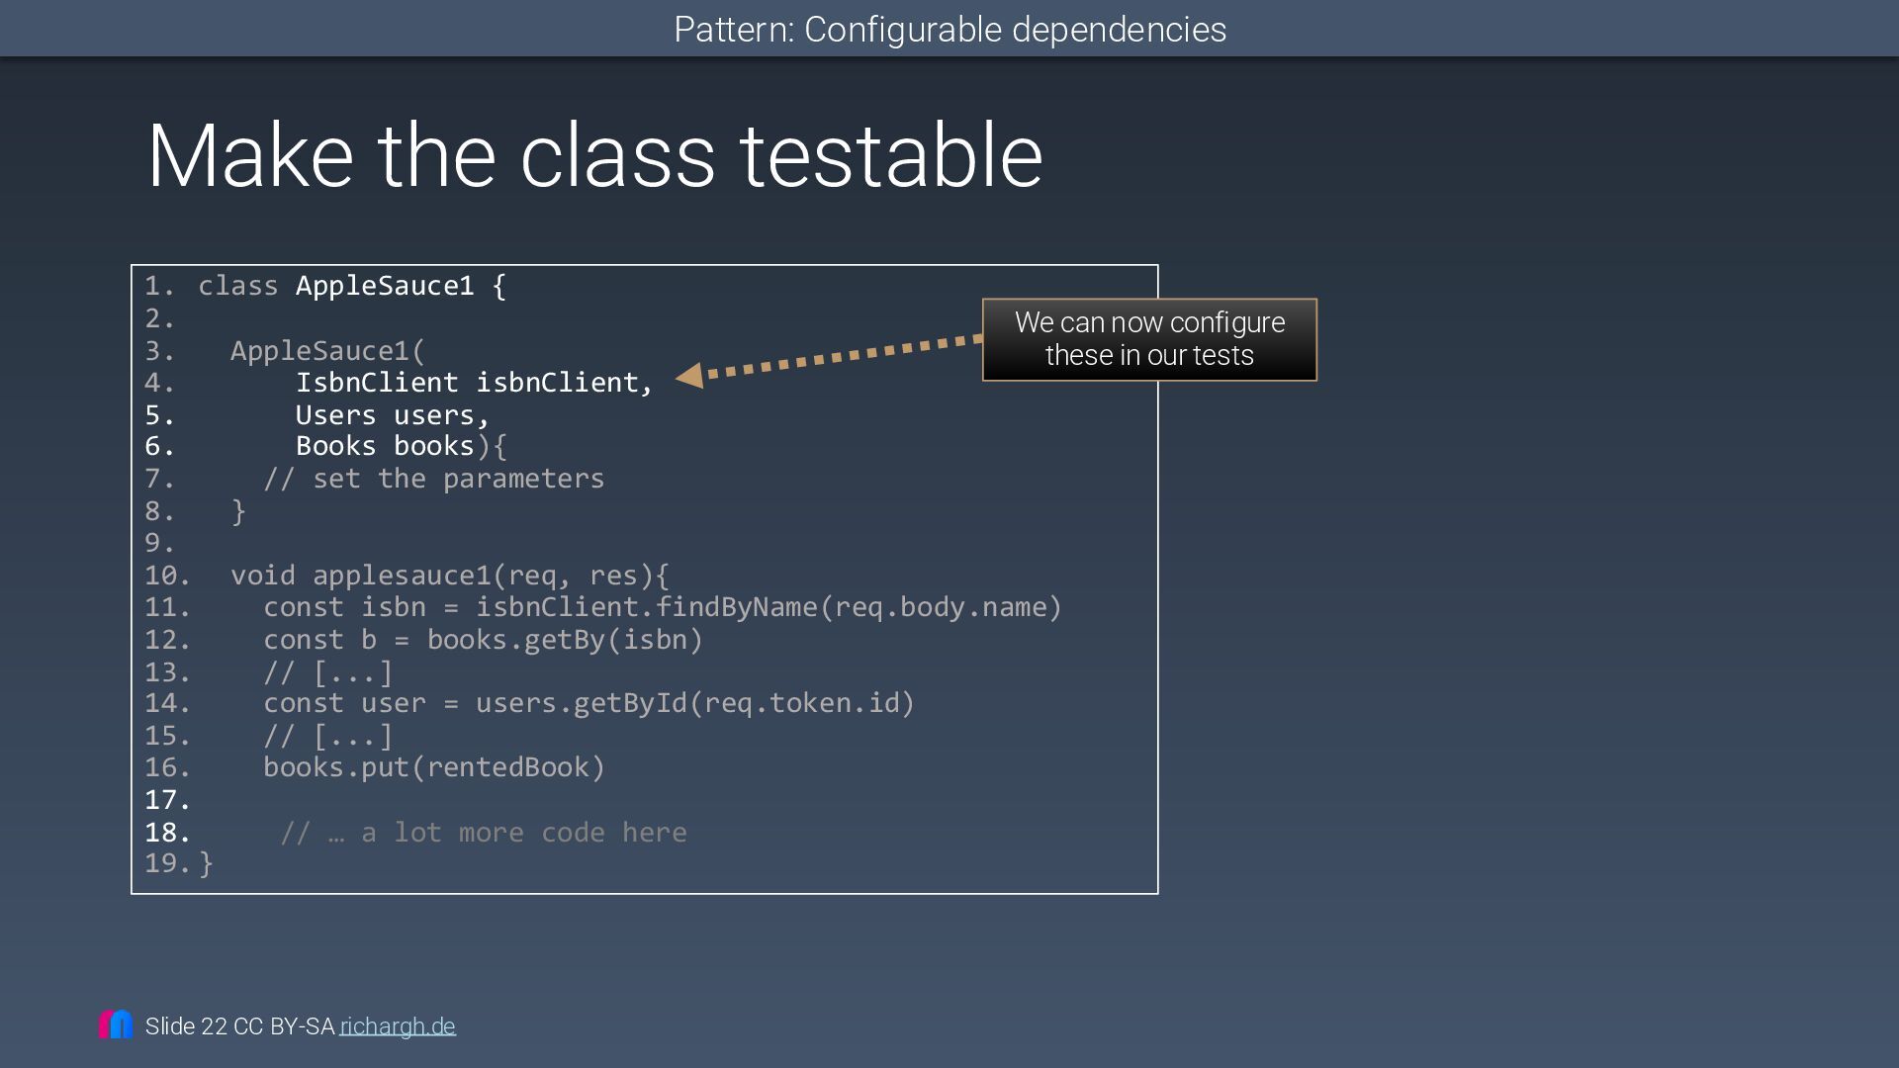Select the 'We can now configure' callout box

point(1149,339)
